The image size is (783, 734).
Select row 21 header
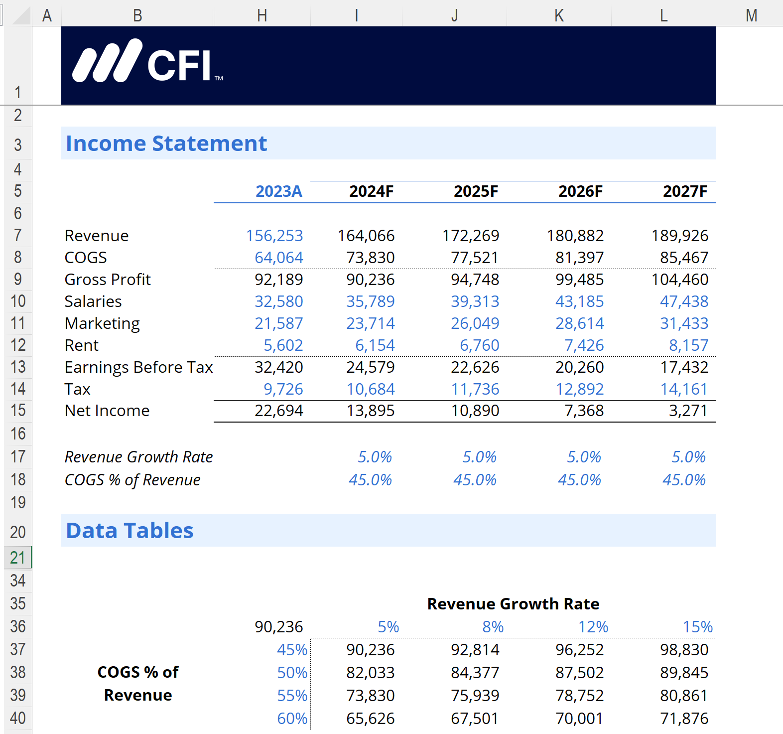click(x=18, y=557)
